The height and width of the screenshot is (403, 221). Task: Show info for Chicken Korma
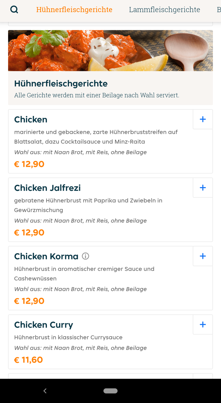click(x=86, y=256)
